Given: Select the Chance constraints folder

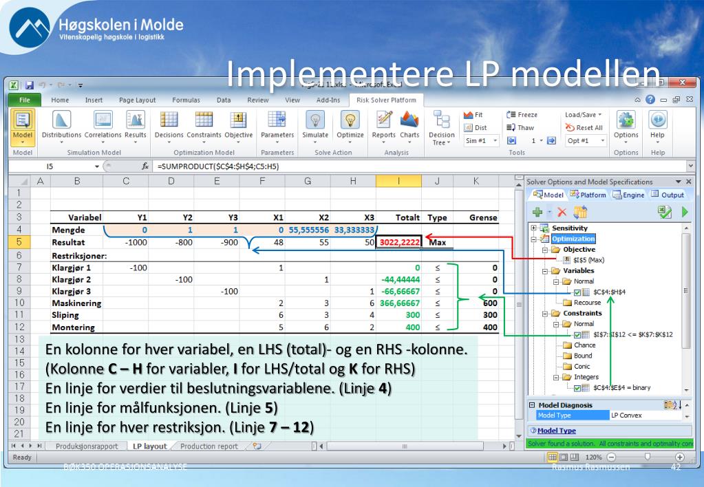Looking at the screenshot, I should (584, 345).
